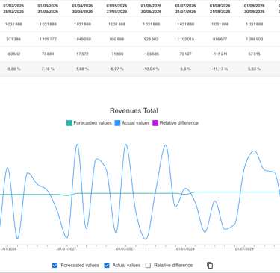Image resolution: width=280 pixels, height=273 pixels.
Task: Click the teal Forecasted values legend swatch
Action: click(69, 123)
